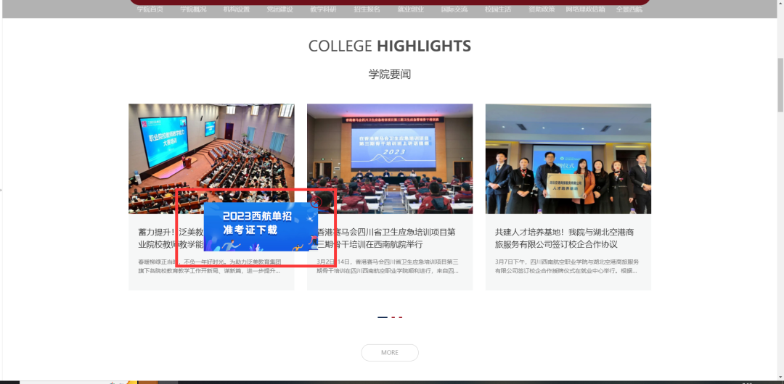This screenshot has height=384, width=784.
Task: Open the 机构设置 menu item
Action: coord(237,9)
